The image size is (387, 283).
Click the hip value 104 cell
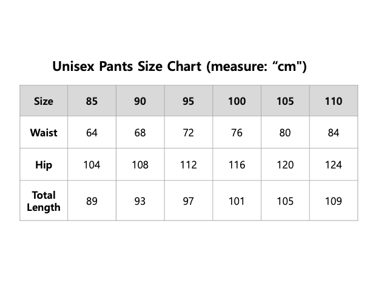92,164
